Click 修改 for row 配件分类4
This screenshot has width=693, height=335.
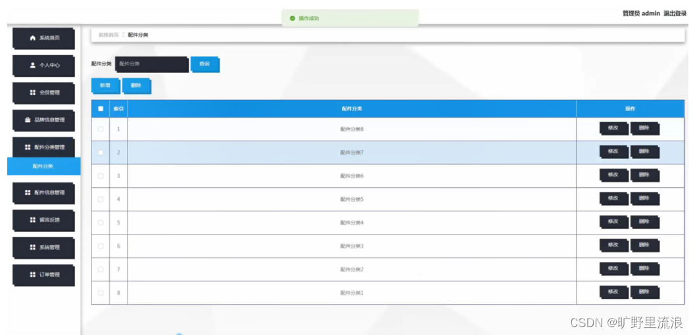[613, 222]
